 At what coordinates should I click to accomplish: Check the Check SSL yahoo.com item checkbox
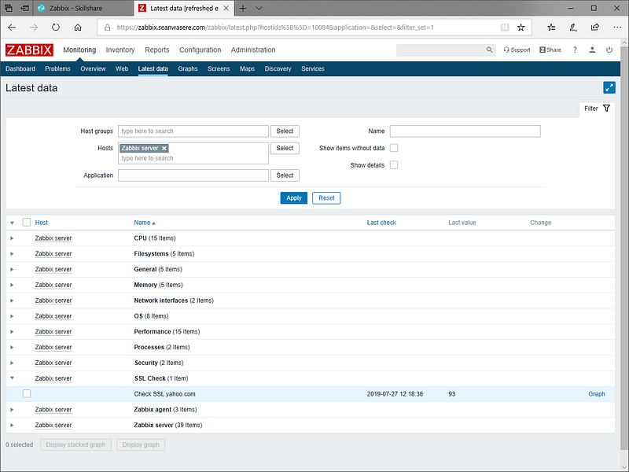[27, 394]
